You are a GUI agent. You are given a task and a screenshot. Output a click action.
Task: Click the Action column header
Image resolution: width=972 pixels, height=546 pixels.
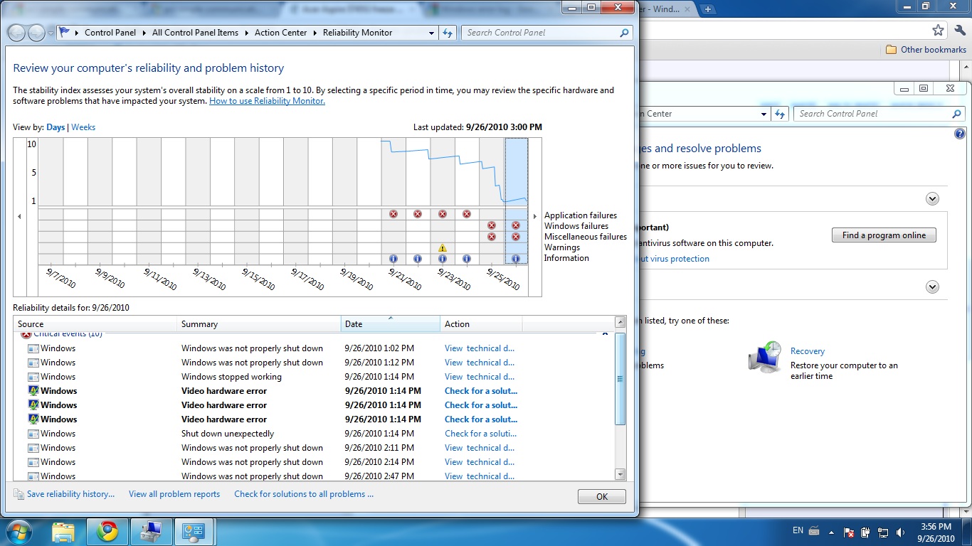pyautogui.click(x=481, y=324)
